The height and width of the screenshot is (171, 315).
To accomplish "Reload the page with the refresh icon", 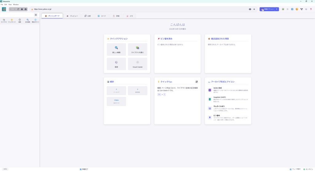I will (x=18, y=9).
